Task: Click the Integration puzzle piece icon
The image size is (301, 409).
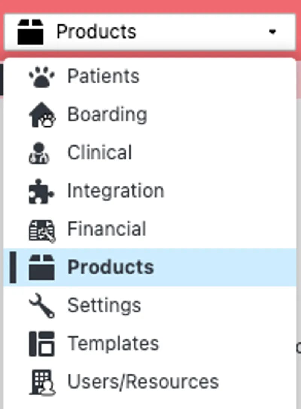Action: pos(41,191)
